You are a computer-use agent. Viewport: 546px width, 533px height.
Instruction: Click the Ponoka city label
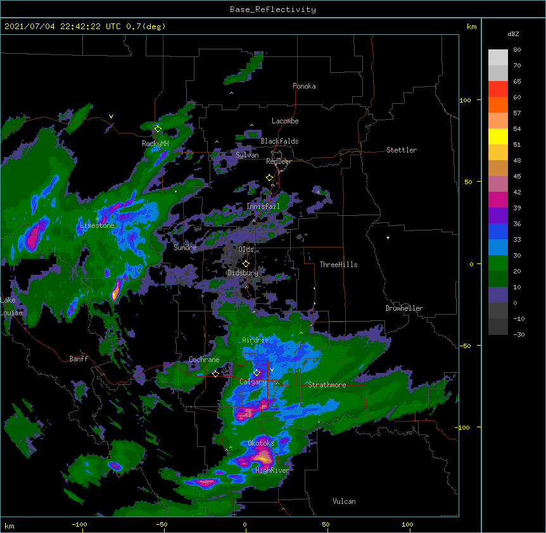pos(304,86)
